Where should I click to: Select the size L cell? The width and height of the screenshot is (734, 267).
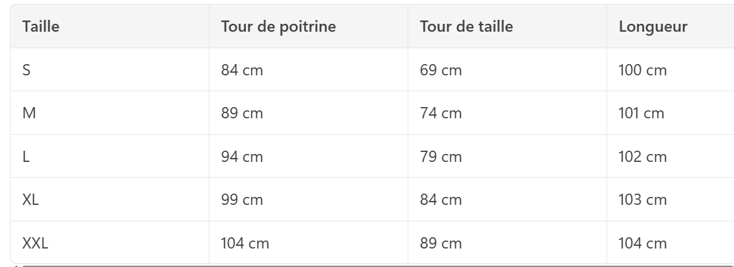click(110, 157)
